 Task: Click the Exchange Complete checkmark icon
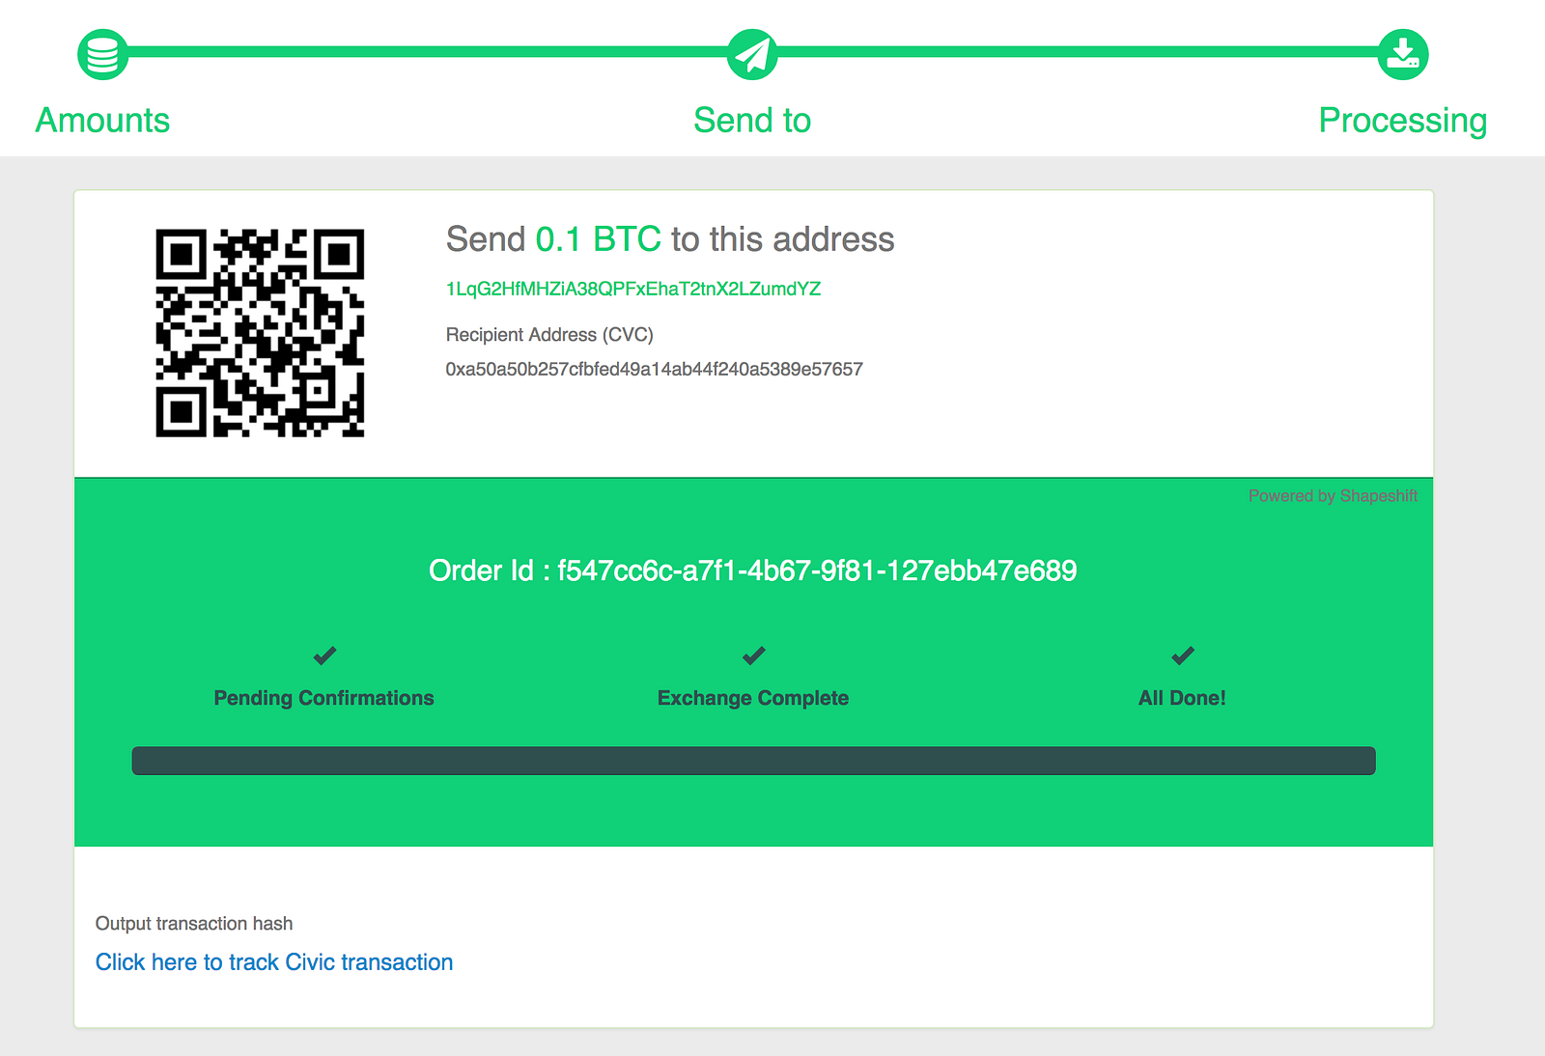coord(753,656)
